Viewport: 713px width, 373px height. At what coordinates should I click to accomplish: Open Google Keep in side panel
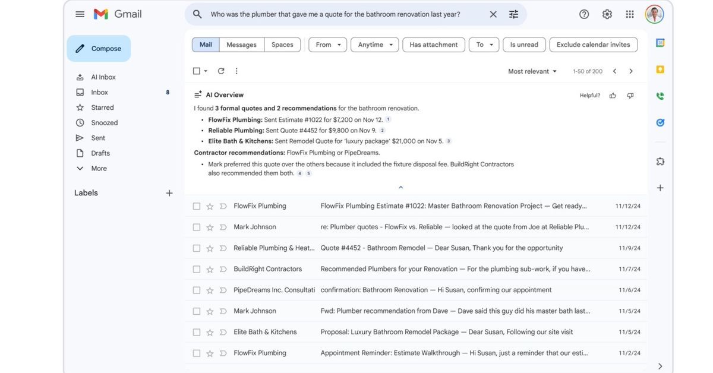click(x=660, y=69)
